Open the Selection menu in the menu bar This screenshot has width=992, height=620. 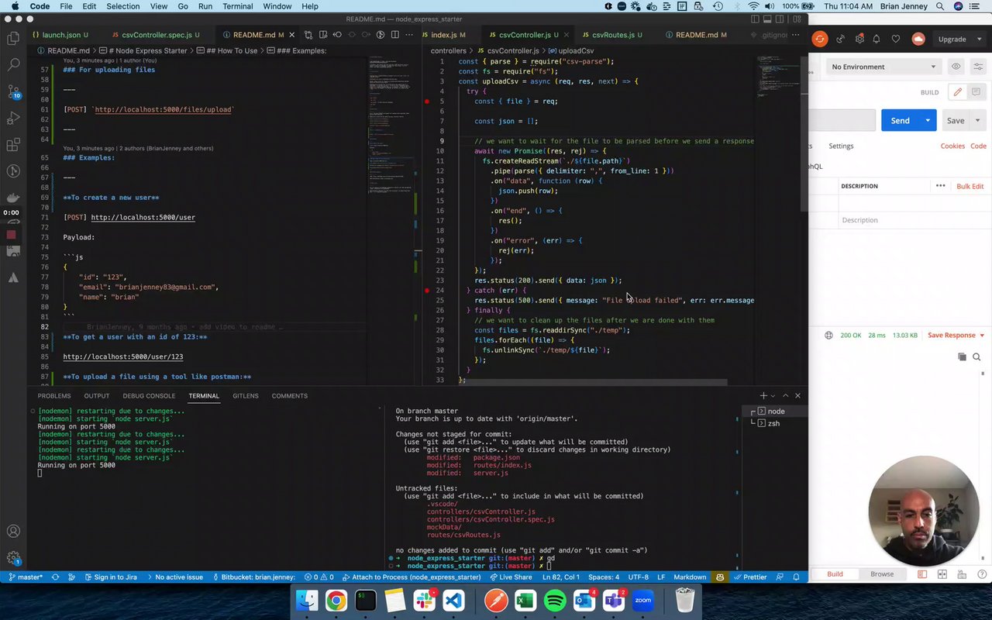122,6
